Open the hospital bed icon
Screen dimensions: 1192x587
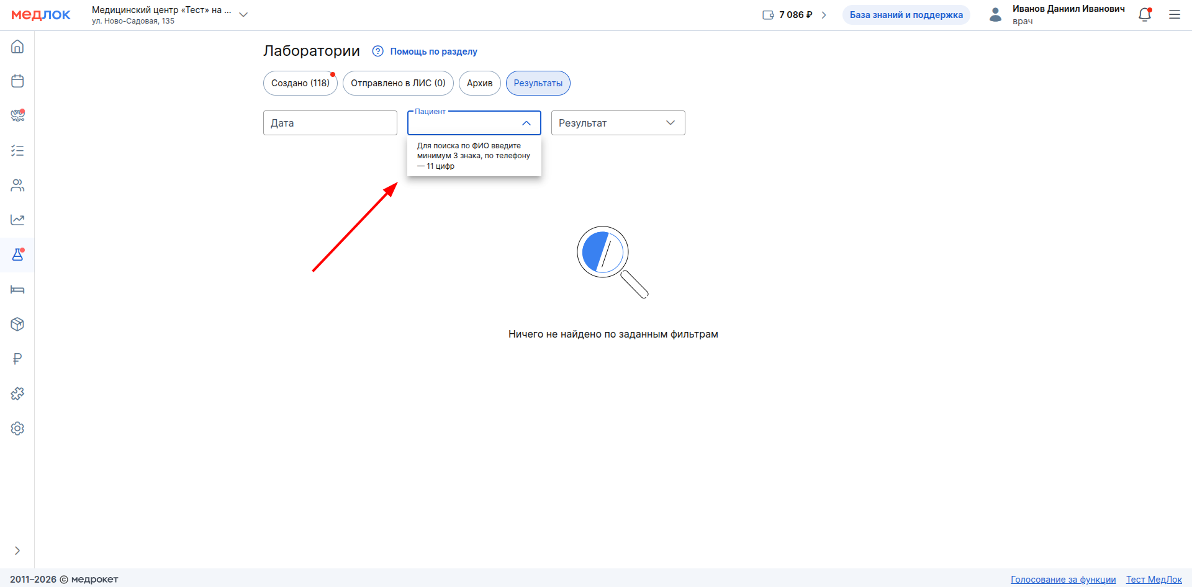[17, 290]
